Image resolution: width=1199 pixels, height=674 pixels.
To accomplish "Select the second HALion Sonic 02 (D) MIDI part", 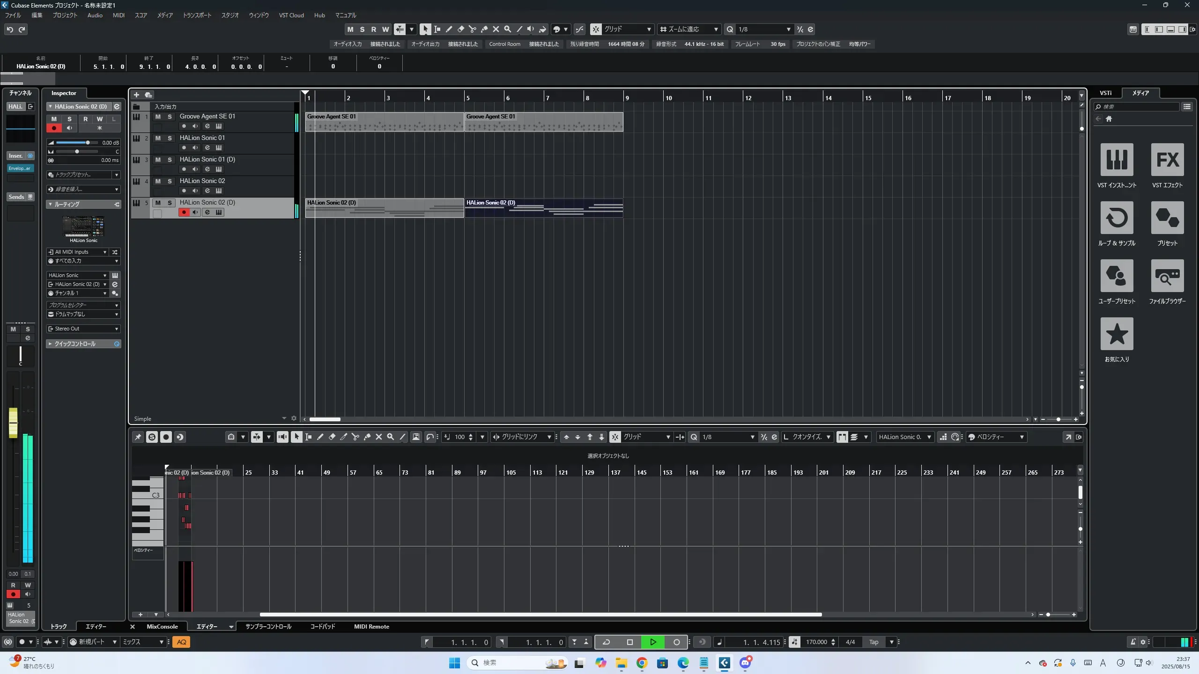I will [543, 208].
